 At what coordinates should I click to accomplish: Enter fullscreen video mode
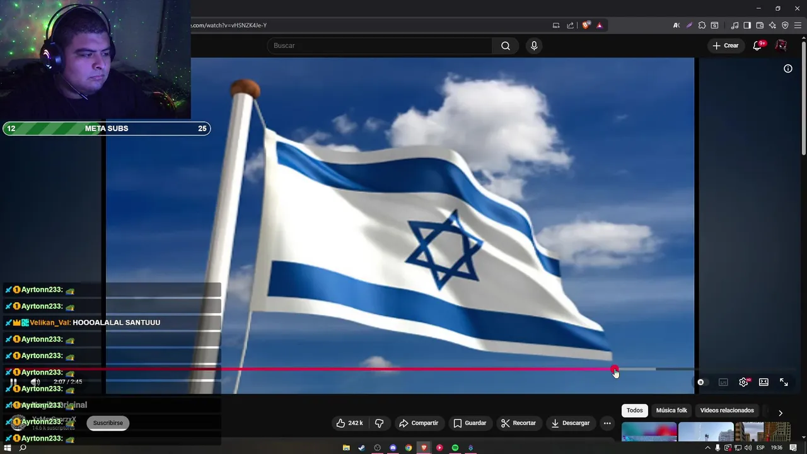(x=784, y=382)
